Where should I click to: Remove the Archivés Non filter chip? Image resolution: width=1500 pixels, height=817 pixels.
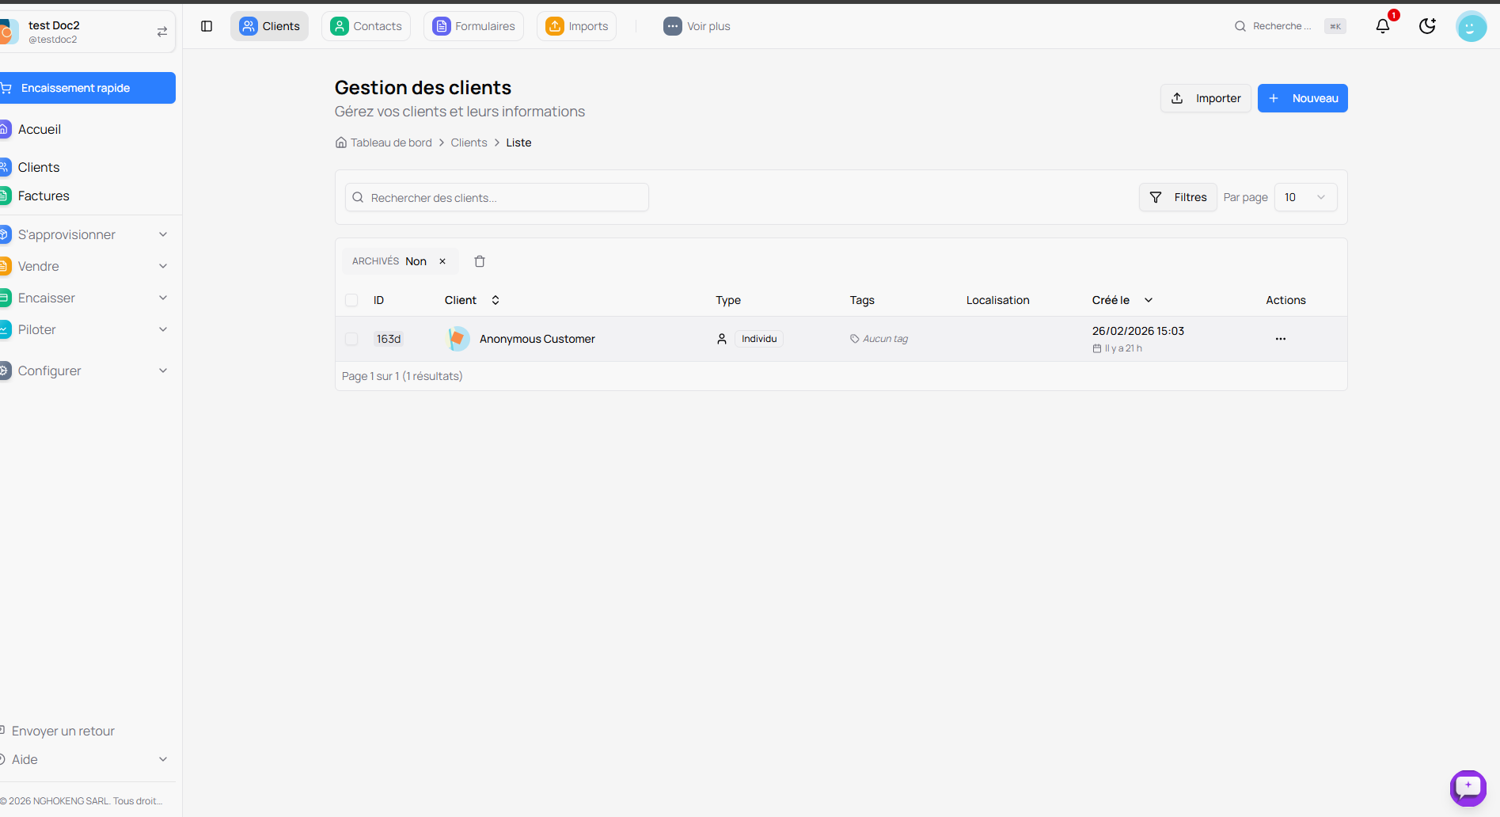pos(442,261)
